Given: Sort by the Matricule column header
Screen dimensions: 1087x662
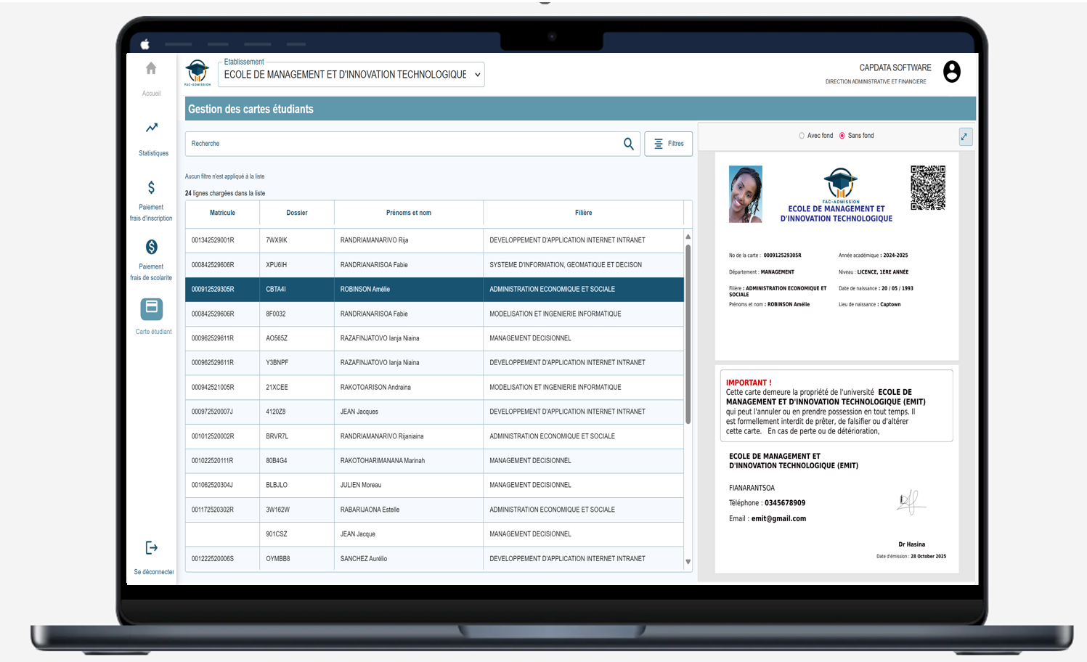Looking at the screenshot, I should click(x=222, y=213).
